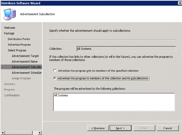Select 'only to members of specified collection' option
182x135 pixels.
[x=55, y=71]
